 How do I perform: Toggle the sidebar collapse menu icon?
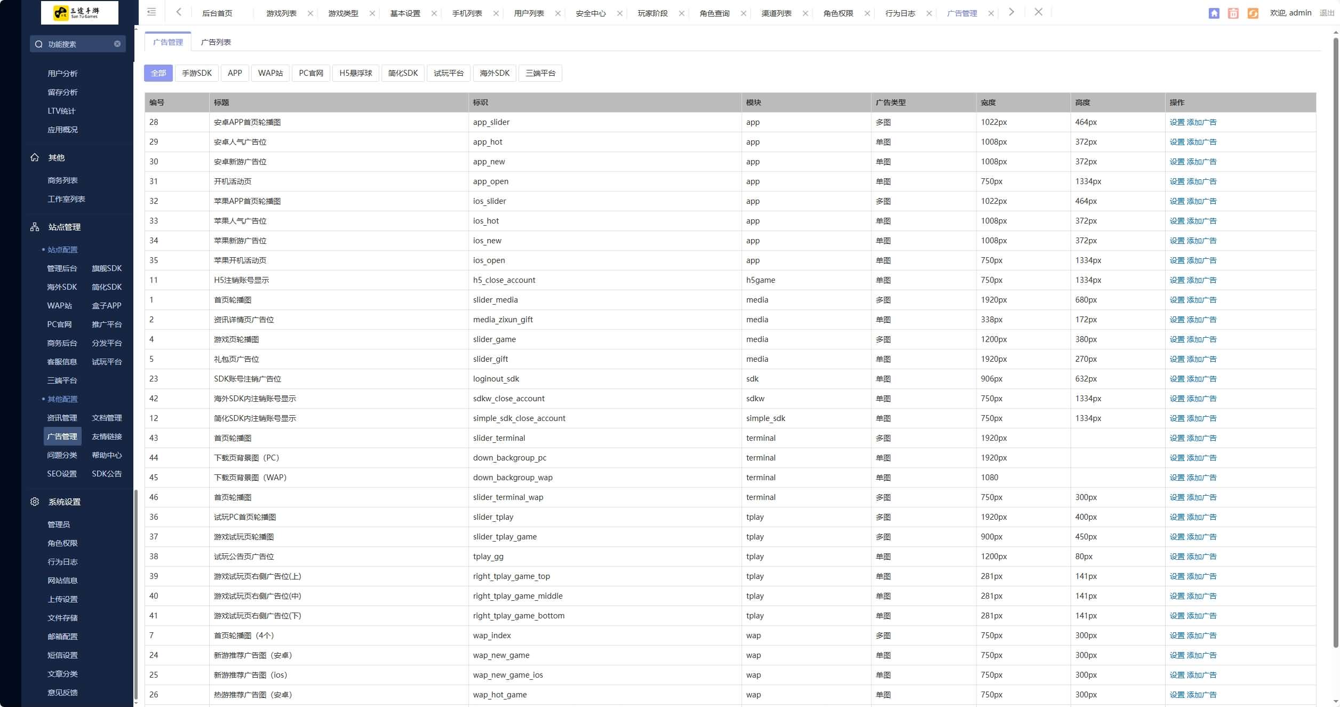151,12
